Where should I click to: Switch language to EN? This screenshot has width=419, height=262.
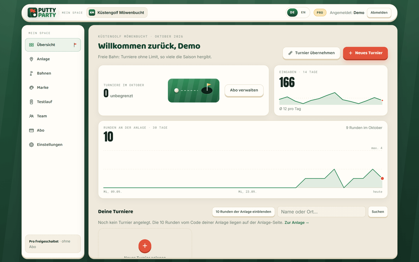pyautogui.click(x=303, y=13)
